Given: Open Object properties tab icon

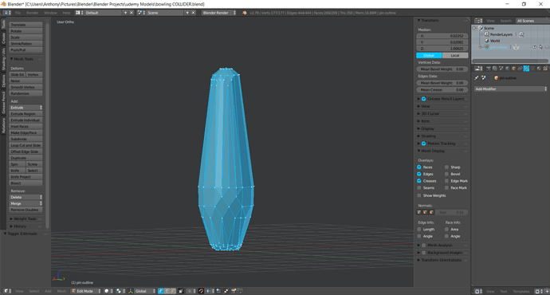Looking at the screenshot, I should coord(514,69).
